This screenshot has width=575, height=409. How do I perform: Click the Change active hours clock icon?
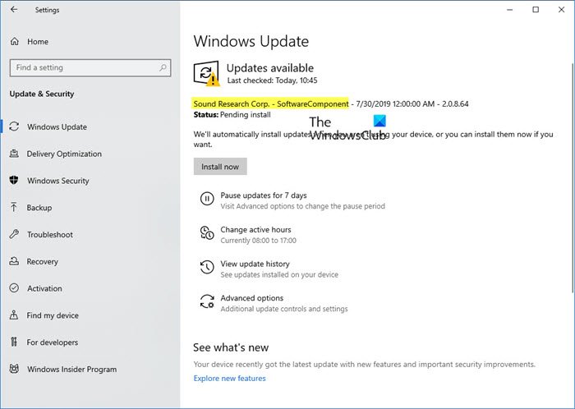pos(207,232)
